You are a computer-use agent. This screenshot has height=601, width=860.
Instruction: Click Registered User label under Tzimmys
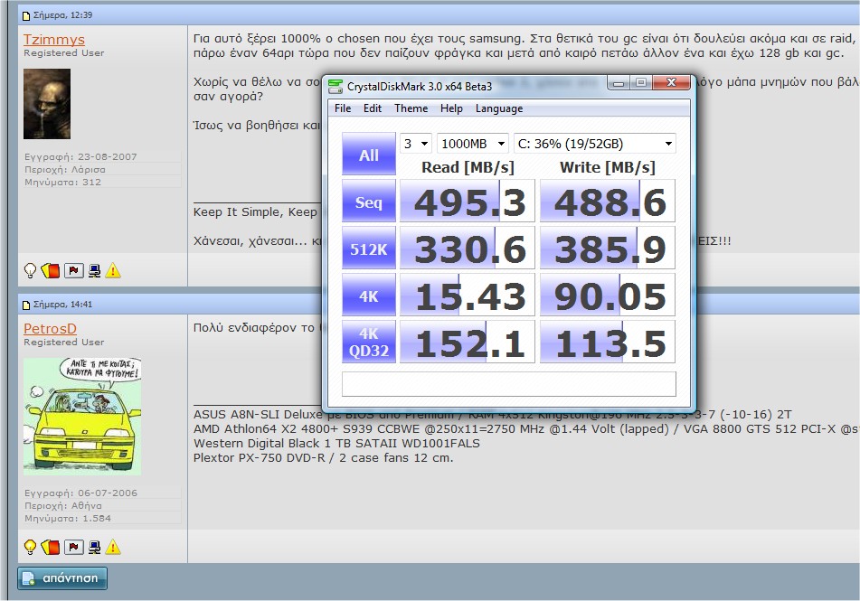(x=63, y=53)
